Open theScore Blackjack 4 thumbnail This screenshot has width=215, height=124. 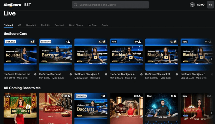tap(126, 55)
